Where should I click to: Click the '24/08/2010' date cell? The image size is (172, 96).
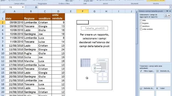15,92
